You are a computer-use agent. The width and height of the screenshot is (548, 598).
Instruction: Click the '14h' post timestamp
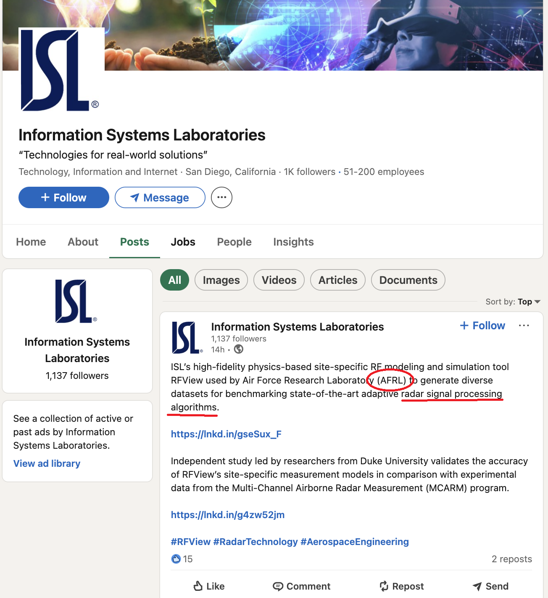coord(218,349)
